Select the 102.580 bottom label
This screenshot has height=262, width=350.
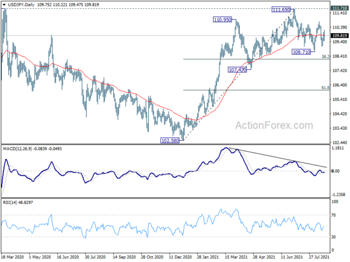(x=170, y=140)
